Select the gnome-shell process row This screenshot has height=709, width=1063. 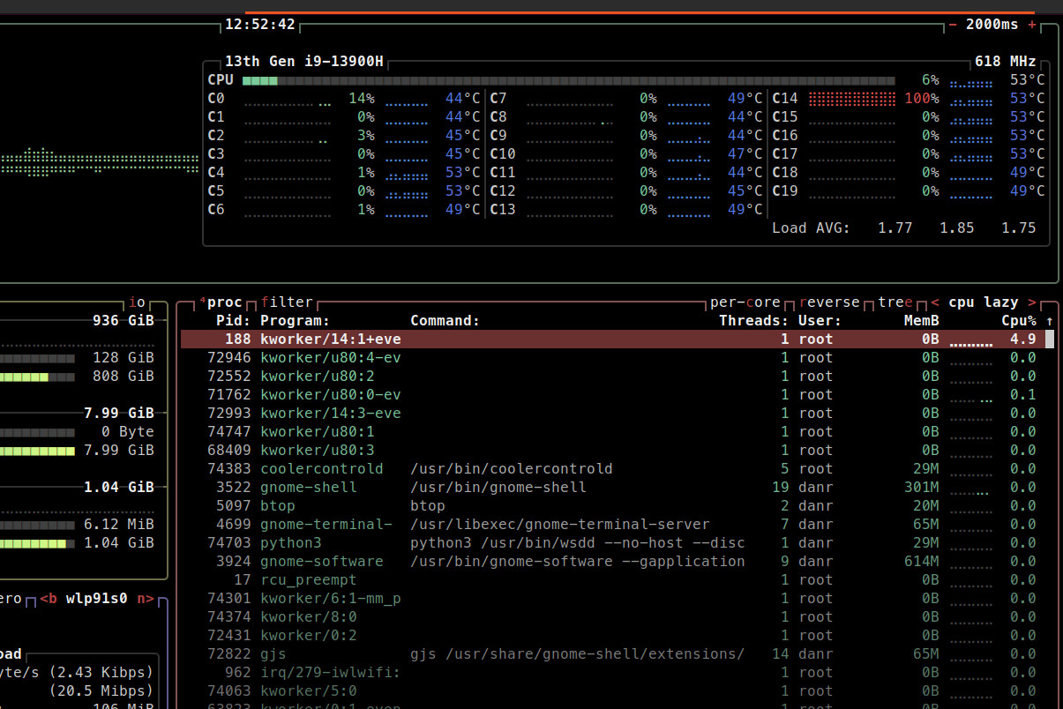pyautogui.click(x=613, y=487)
